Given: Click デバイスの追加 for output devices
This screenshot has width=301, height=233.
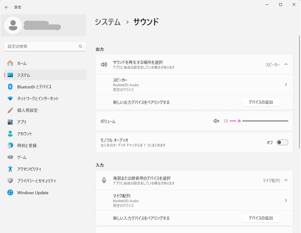Looking at the screenshot, I should coord(261,102).
